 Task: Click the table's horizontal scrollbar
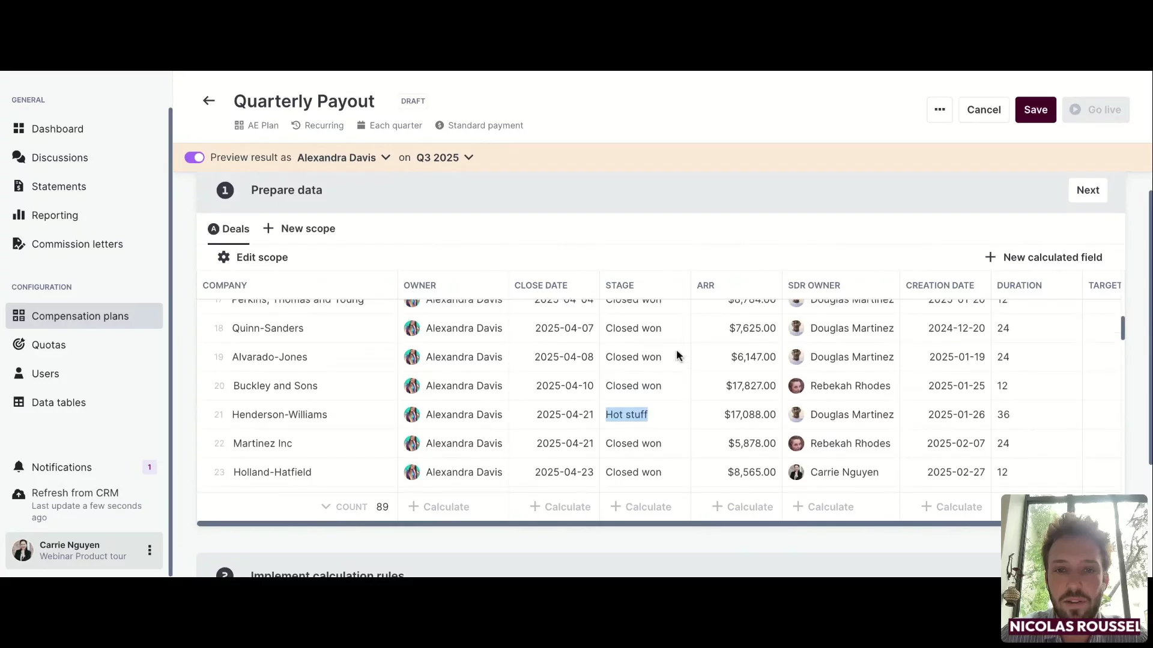click(599, 524)
